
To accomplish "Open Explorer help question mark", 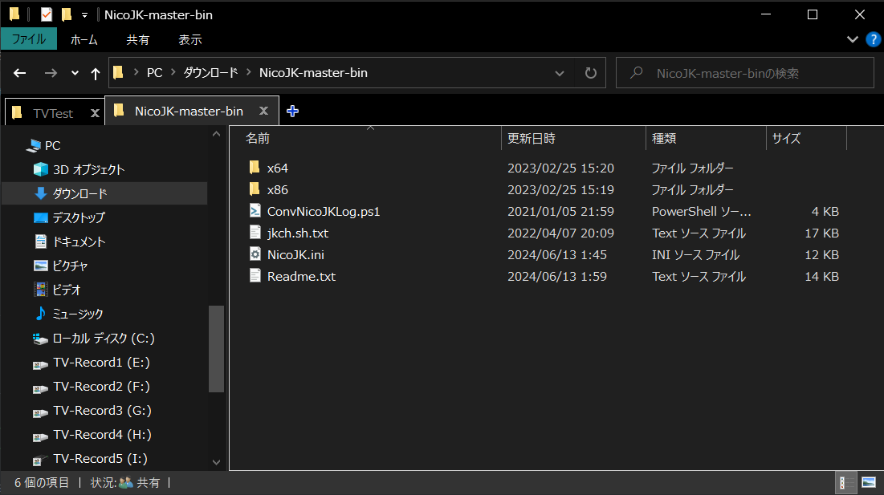I will [873, 39].
